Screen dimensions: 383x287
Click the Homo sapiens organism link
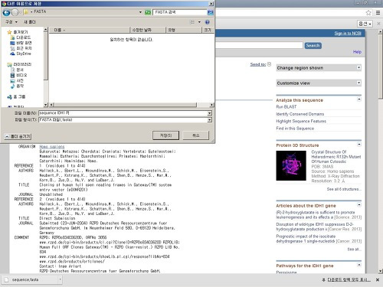point(52,147)
